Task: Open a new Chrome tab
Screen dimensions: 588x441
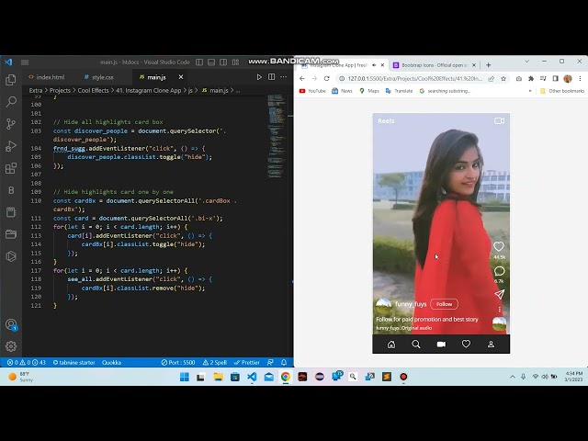Action: click(488, 65)
